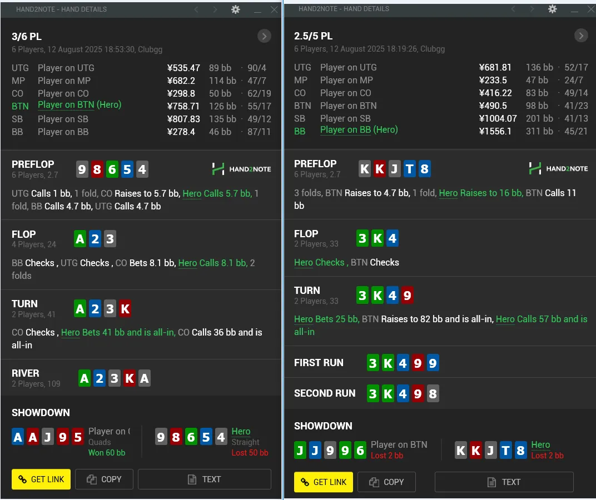Click Hand2Note logo in the 2.5/5 PL preflop section
This screenshot has height=500, width=596.
click(558, 168)
